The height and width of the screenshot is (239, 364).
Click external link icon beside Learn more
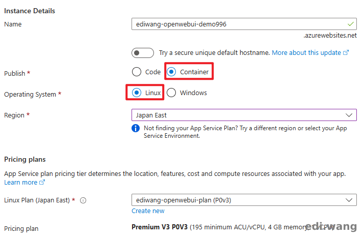click(42, 183)
